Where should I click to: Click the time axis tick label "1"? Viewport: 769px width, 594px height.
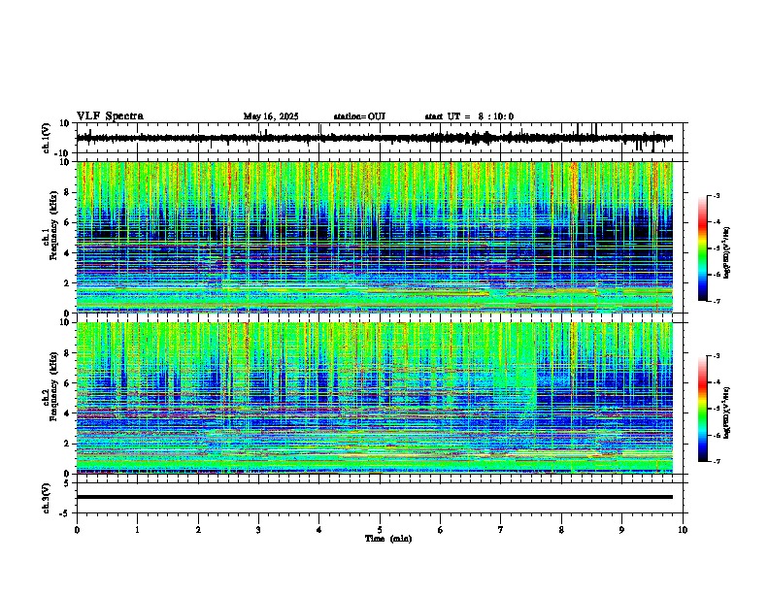pos(137,530)
